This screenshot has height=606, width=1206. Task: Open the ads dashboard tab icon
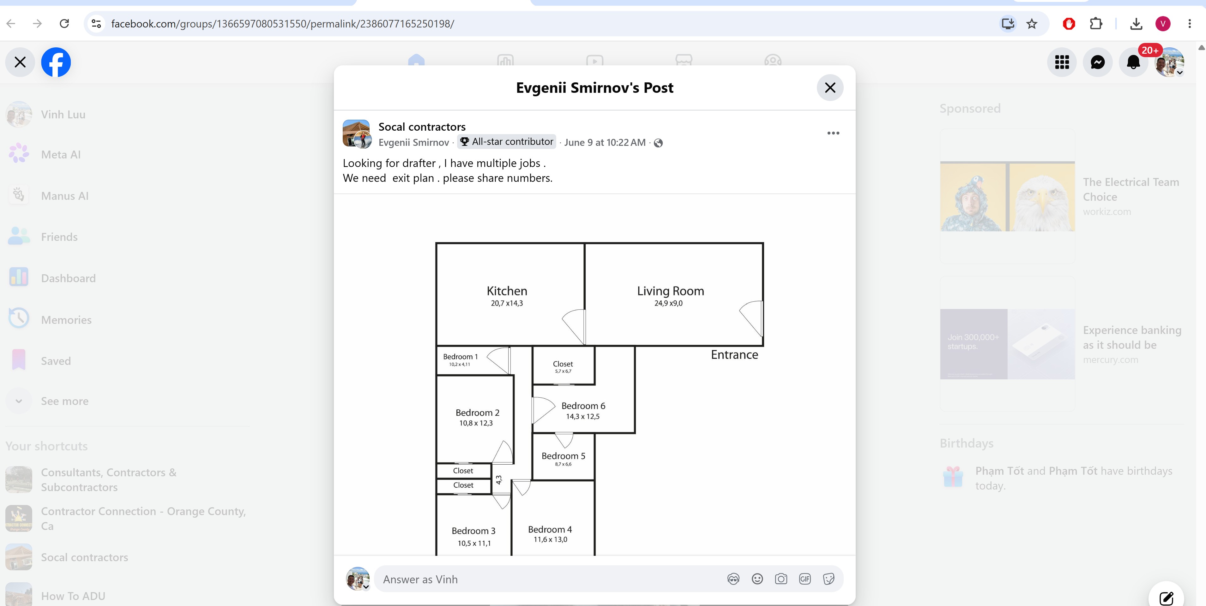(x=506, y=62)
